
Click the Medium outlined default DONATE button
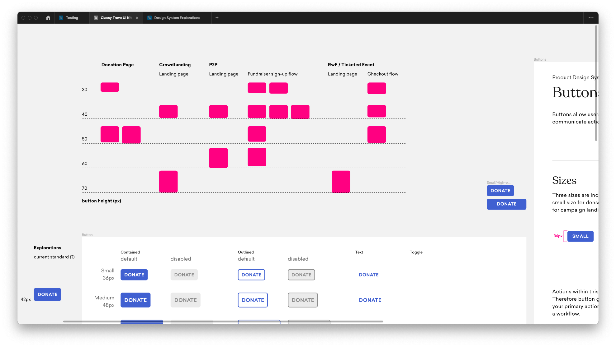coord(253,300)
